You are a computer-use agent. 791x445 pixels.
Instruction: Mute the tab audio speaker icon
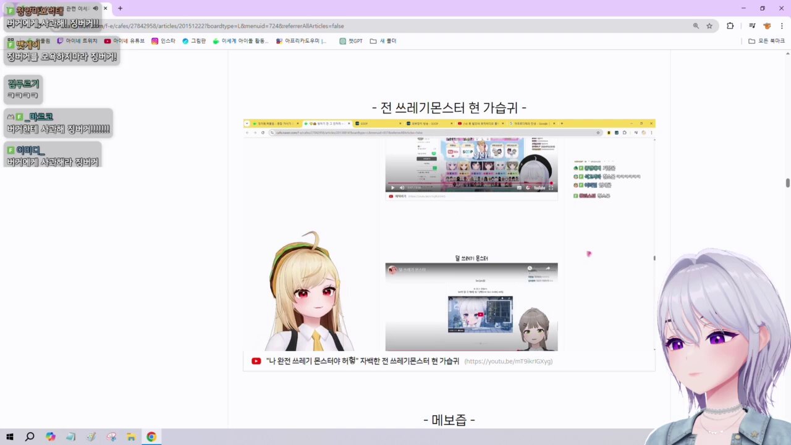pos(95,9)
